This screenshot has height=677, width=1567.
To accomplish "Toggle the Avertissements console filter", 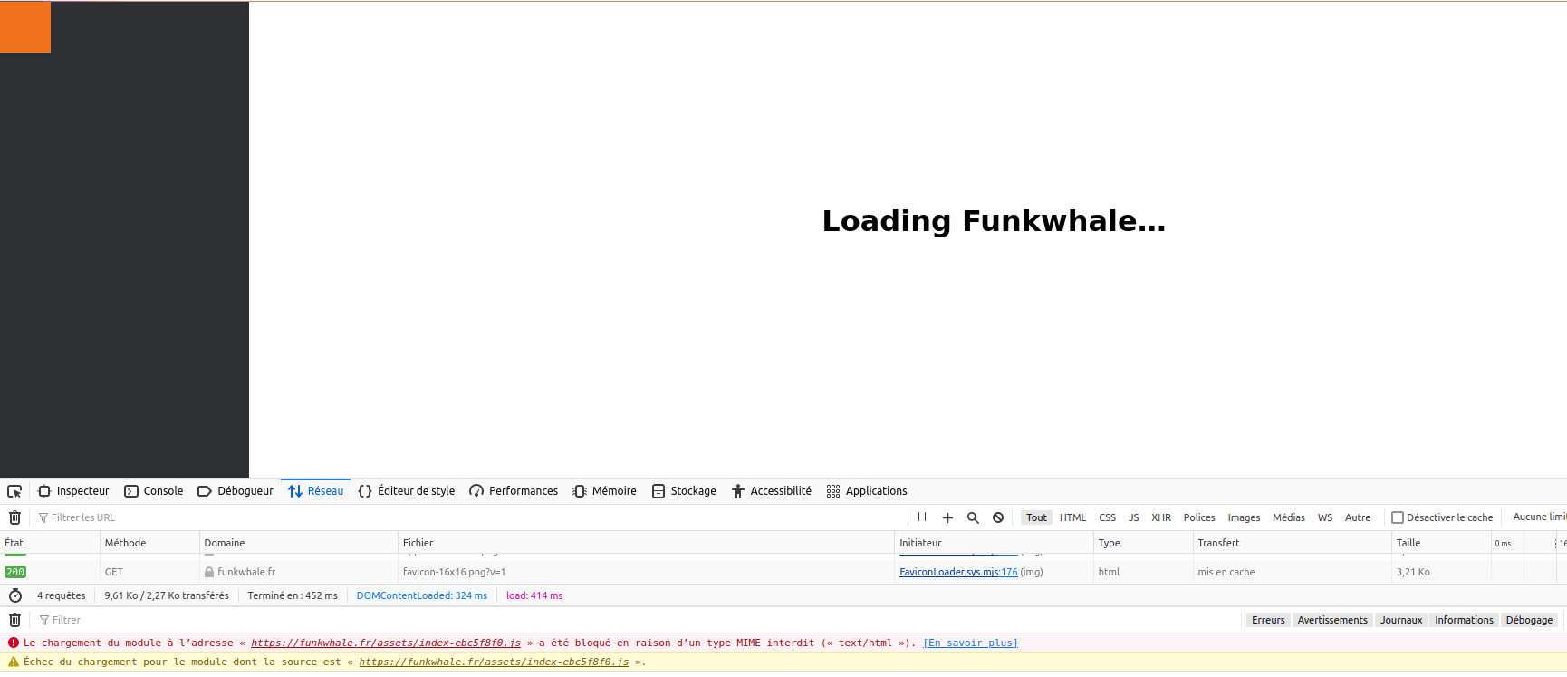I will (1332, 620).
